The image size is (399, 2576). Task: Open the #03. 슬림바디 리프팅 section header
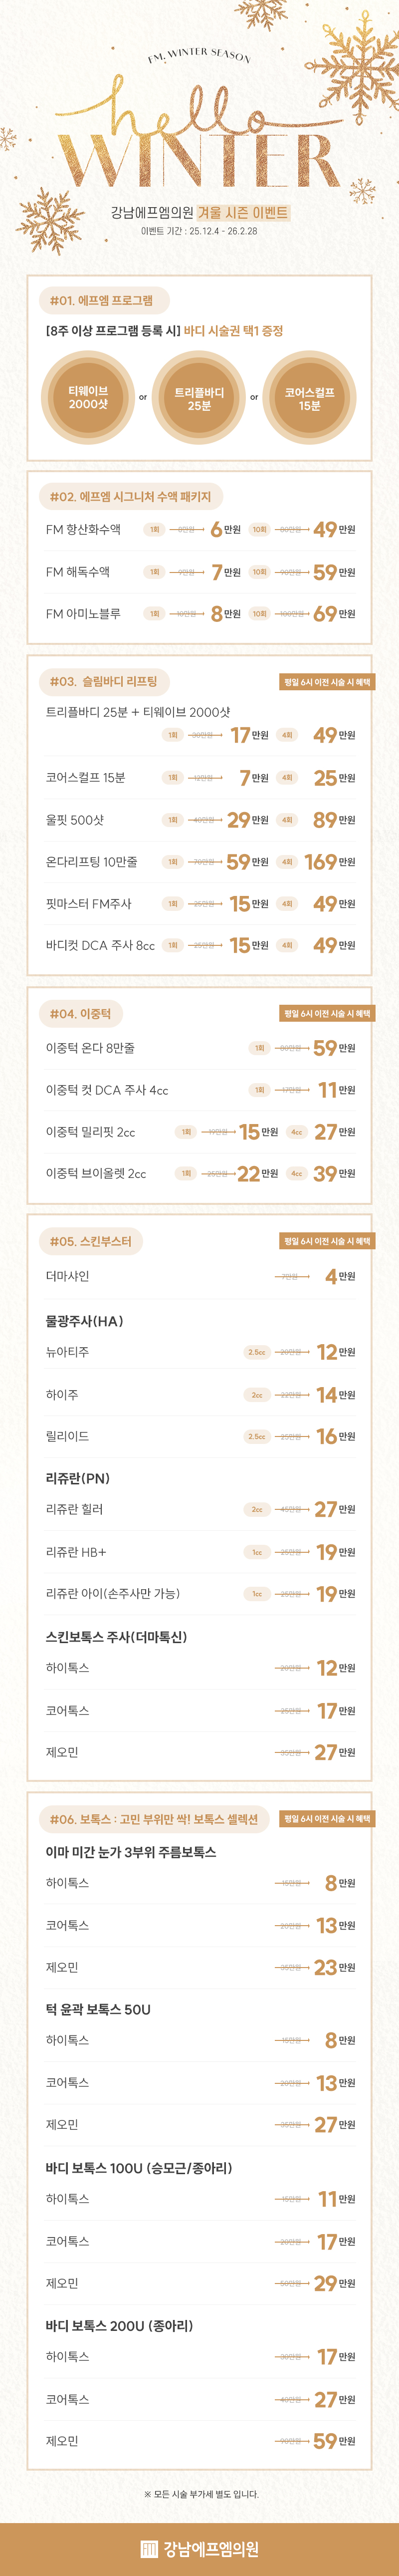[x=104, y=681]
